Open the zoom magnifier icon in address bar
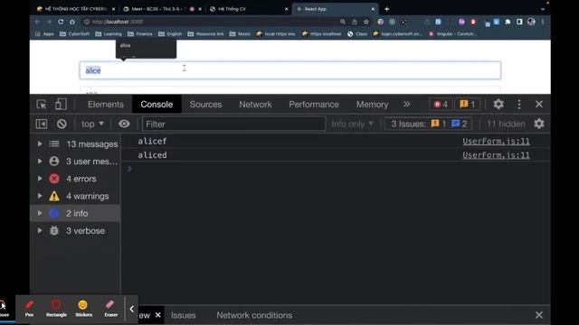Screen dimensions: 579x325 [343, 22]
